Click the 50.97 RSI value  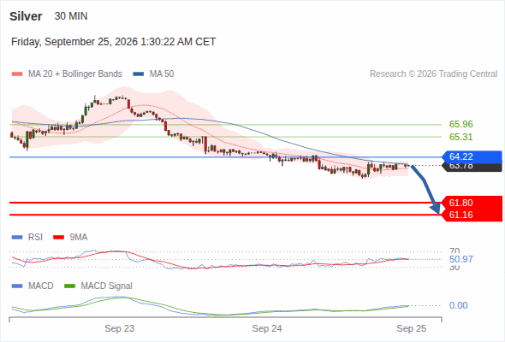[x=460, y=259]
